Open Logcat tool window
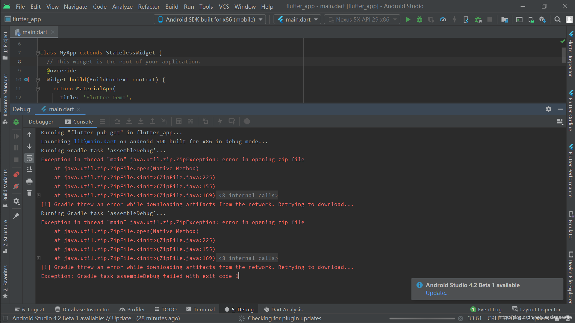Image resolution: width=575 pixels, height=323 pixels. [29, 310]
